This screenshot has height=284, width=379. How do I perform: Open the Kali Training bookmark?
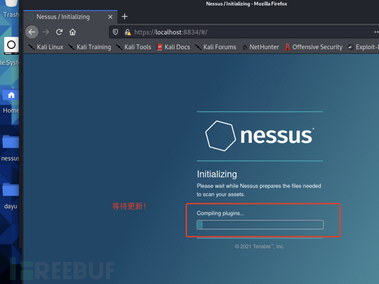90,47
